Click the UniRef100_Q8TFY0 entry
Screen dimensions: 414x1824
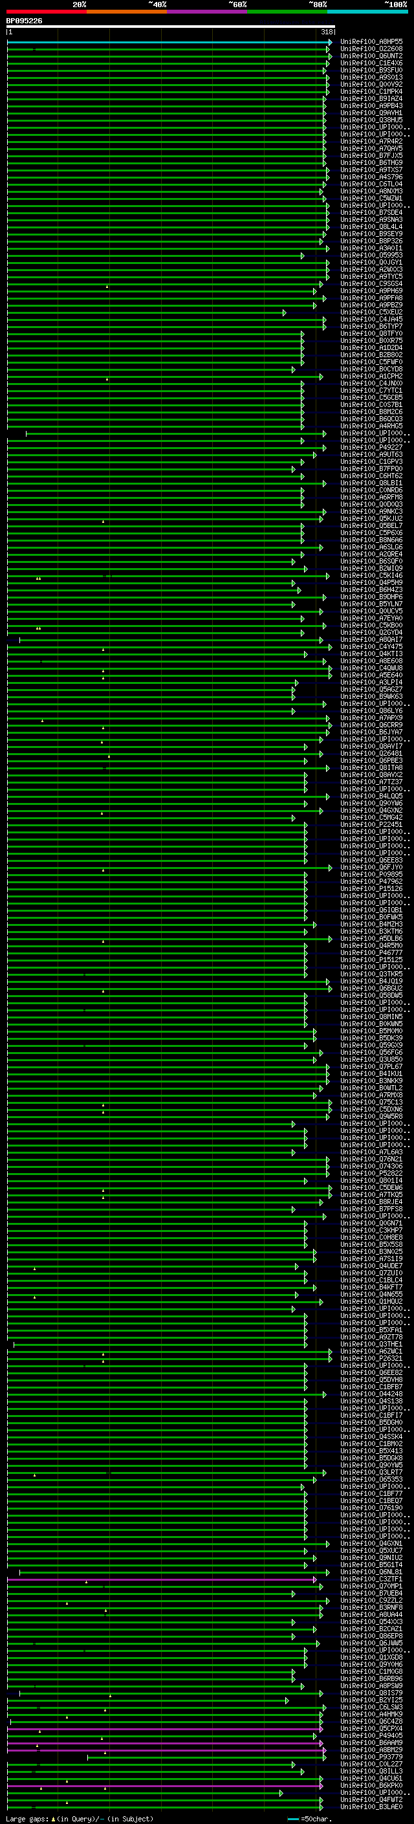(371, 333)
